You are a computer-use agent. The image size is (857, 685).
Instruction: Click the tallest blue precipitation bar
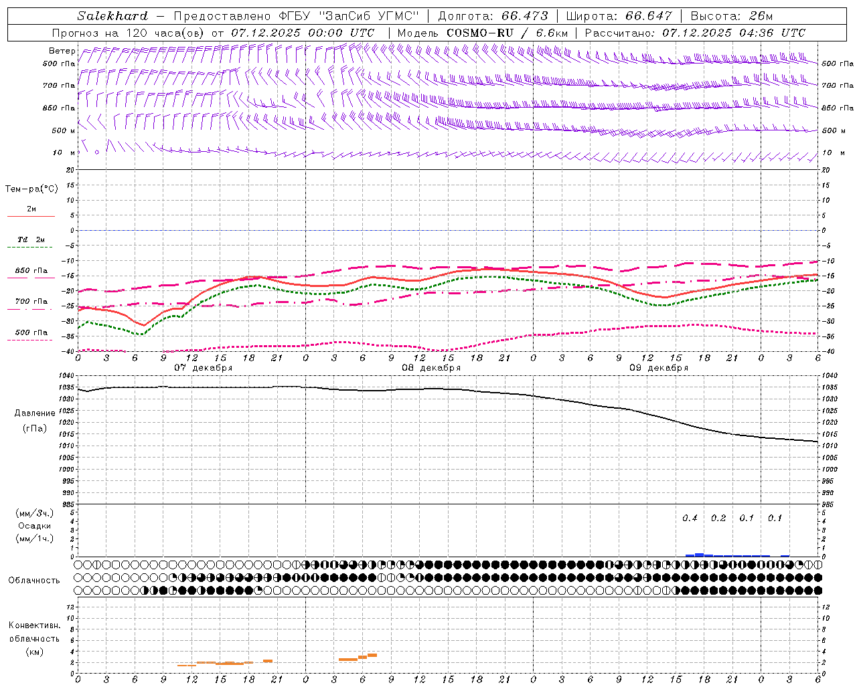coord(700,555)
